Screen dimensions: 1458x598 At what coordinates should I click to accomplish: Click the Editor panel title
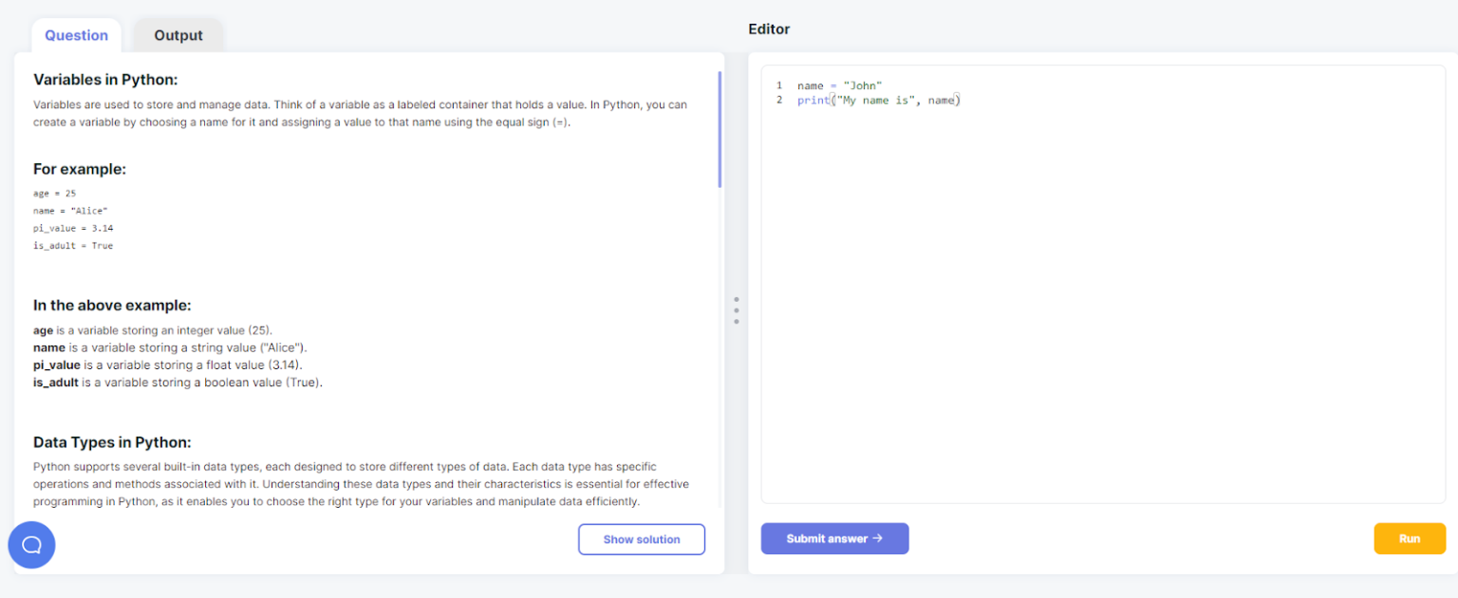769,29
